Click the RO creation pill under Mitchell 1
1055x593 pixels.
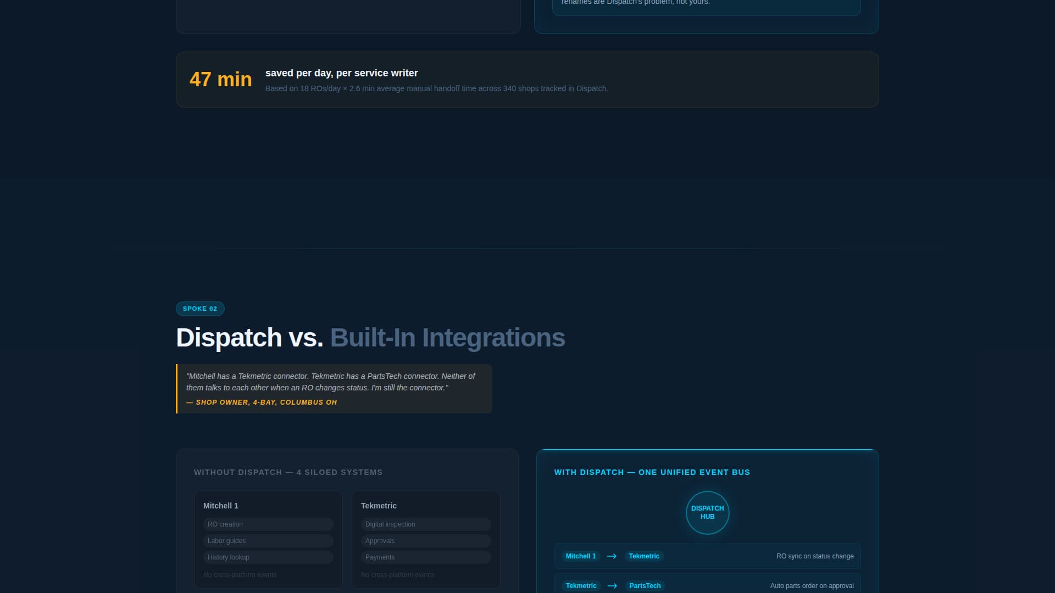[268, 524]
